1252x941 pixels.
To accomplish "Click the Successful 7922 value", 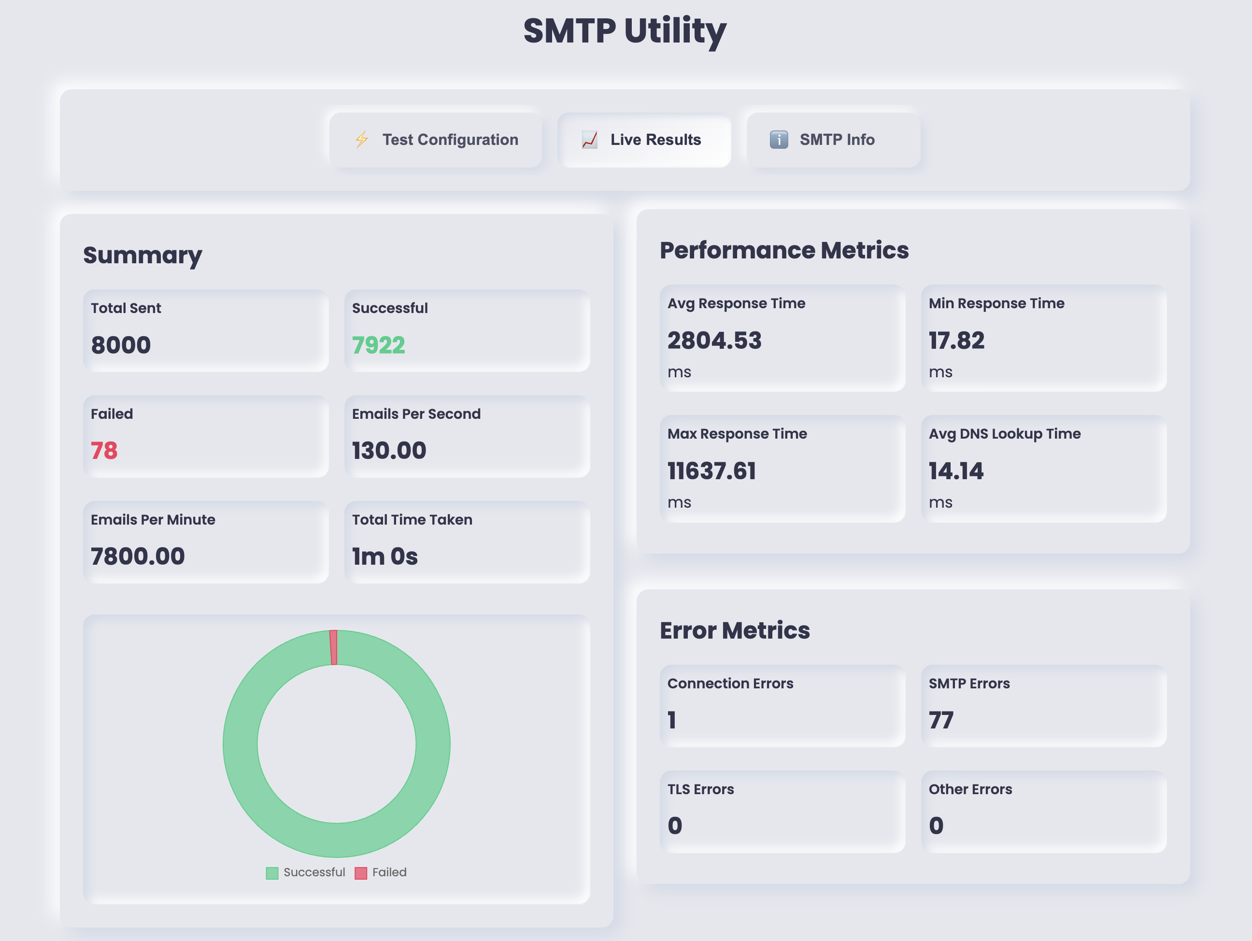I will click(x=379, y=345).
